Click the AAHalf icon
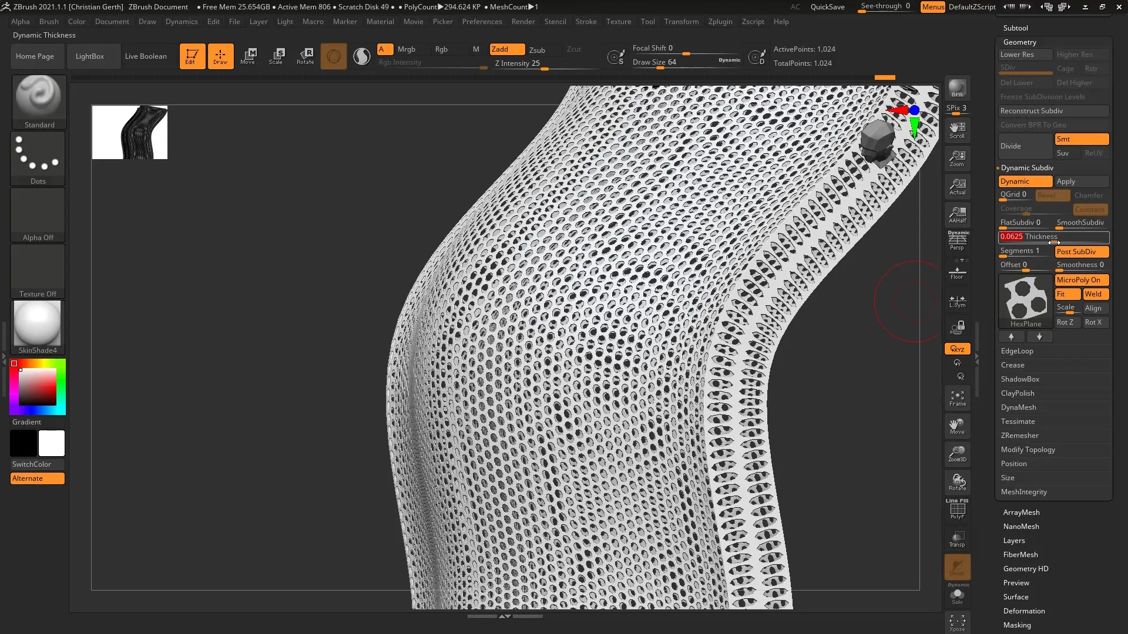This screenshot has height=634, width=1128. click(x=957, y=215)
